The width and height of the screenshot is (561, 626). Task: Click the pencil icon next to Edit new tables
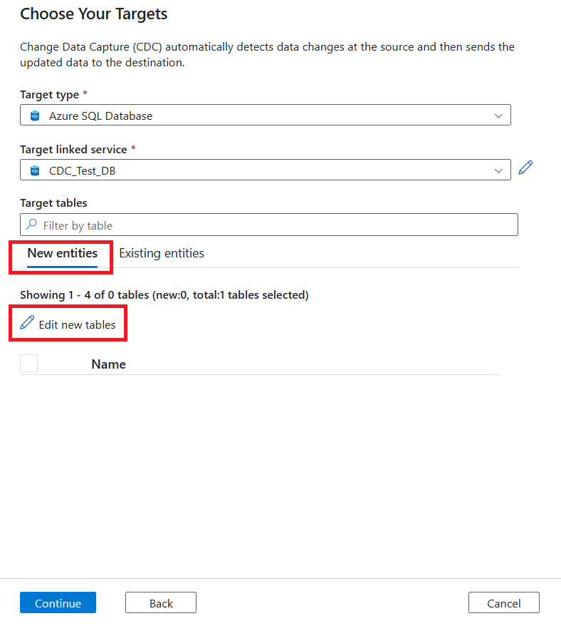(28, 323)
